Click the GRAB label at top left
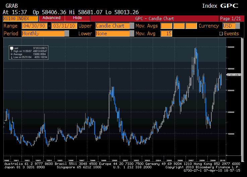 [12, 6]
